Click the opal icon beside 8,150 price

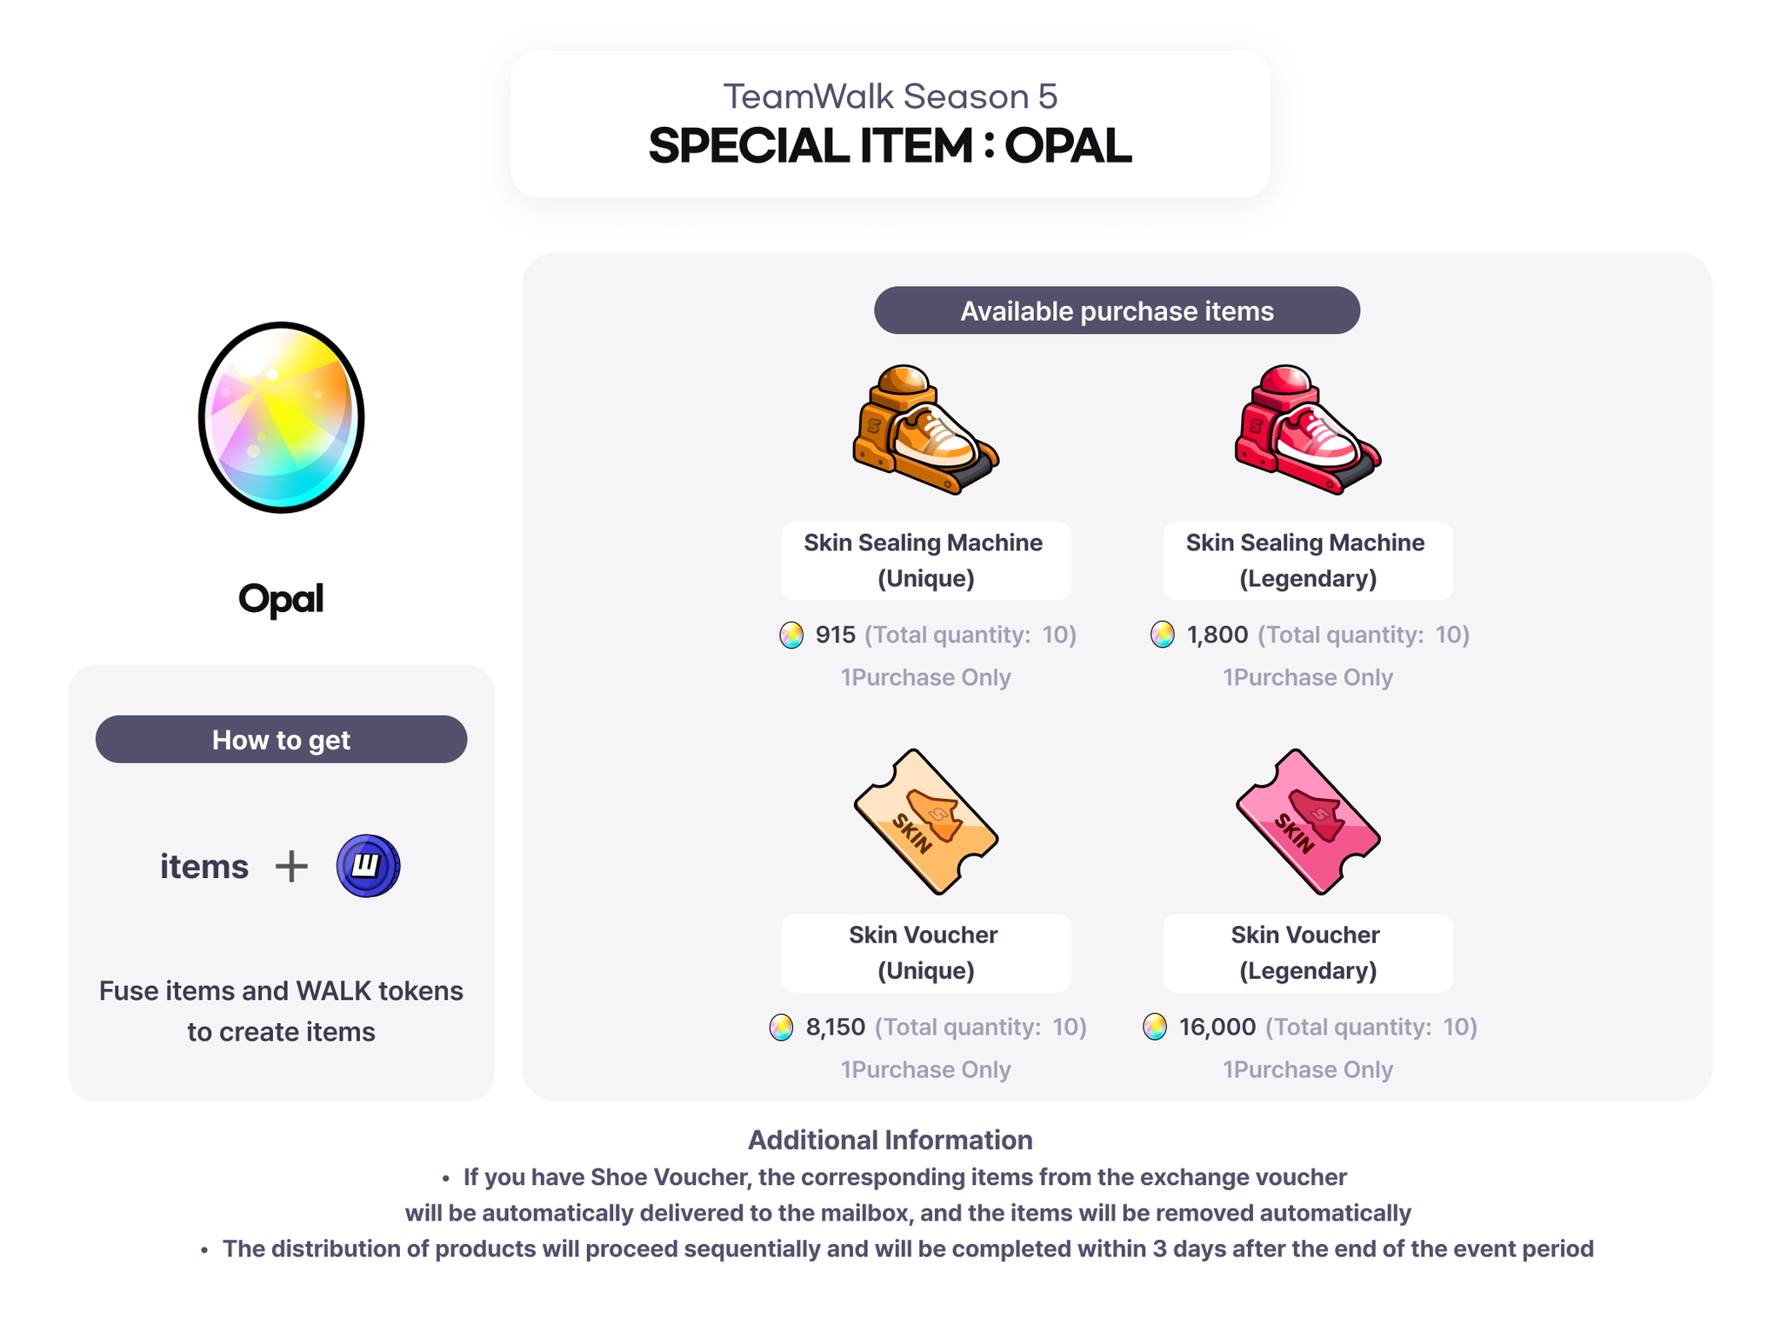point(782,1027)
